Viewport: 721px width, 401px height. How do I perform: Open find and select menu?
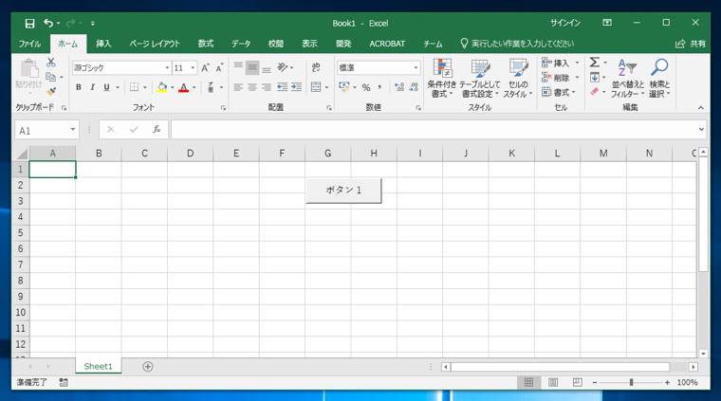(659, 78)
